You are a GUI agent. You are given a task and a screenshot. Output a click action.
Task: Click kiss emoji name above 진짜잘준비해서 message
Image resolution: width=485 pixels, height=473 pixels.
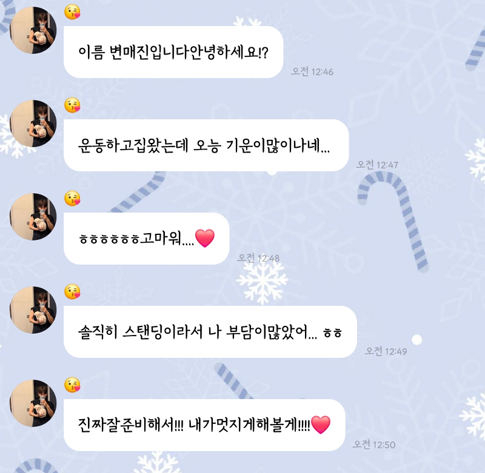pos(72,385)
